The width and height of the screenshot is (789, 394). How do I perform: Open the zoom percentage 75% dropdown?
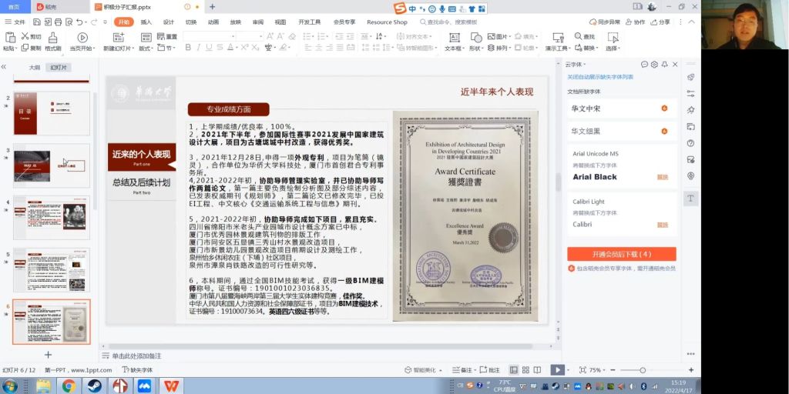597,370
